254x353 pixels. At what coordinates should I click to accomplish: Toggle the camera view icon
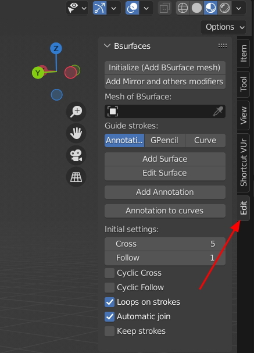(x=76, y=155)
